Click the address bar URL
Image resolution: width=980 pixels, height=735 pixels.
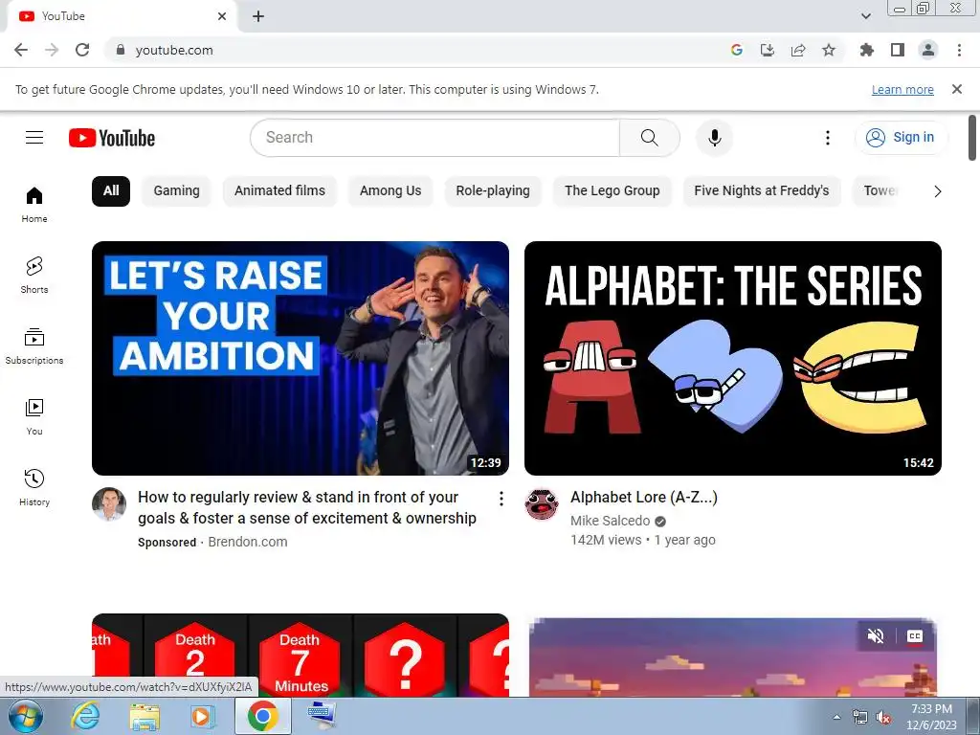[174, 50]
